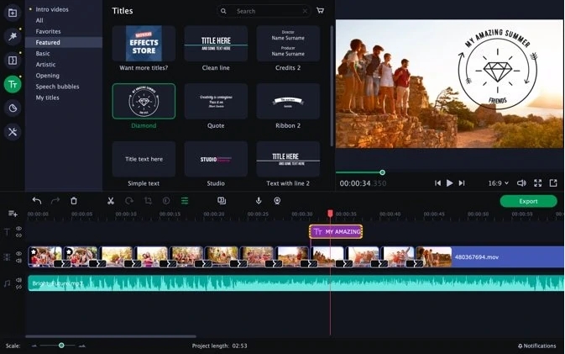565x354 pixels.
Task: Click the green Export button
Action: tap(528, 201)
